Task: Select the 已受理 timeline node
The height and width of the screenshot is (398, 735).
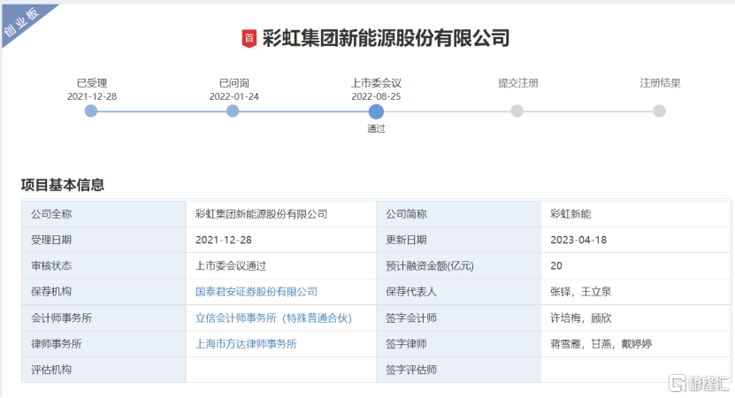Action: [91, 111]
